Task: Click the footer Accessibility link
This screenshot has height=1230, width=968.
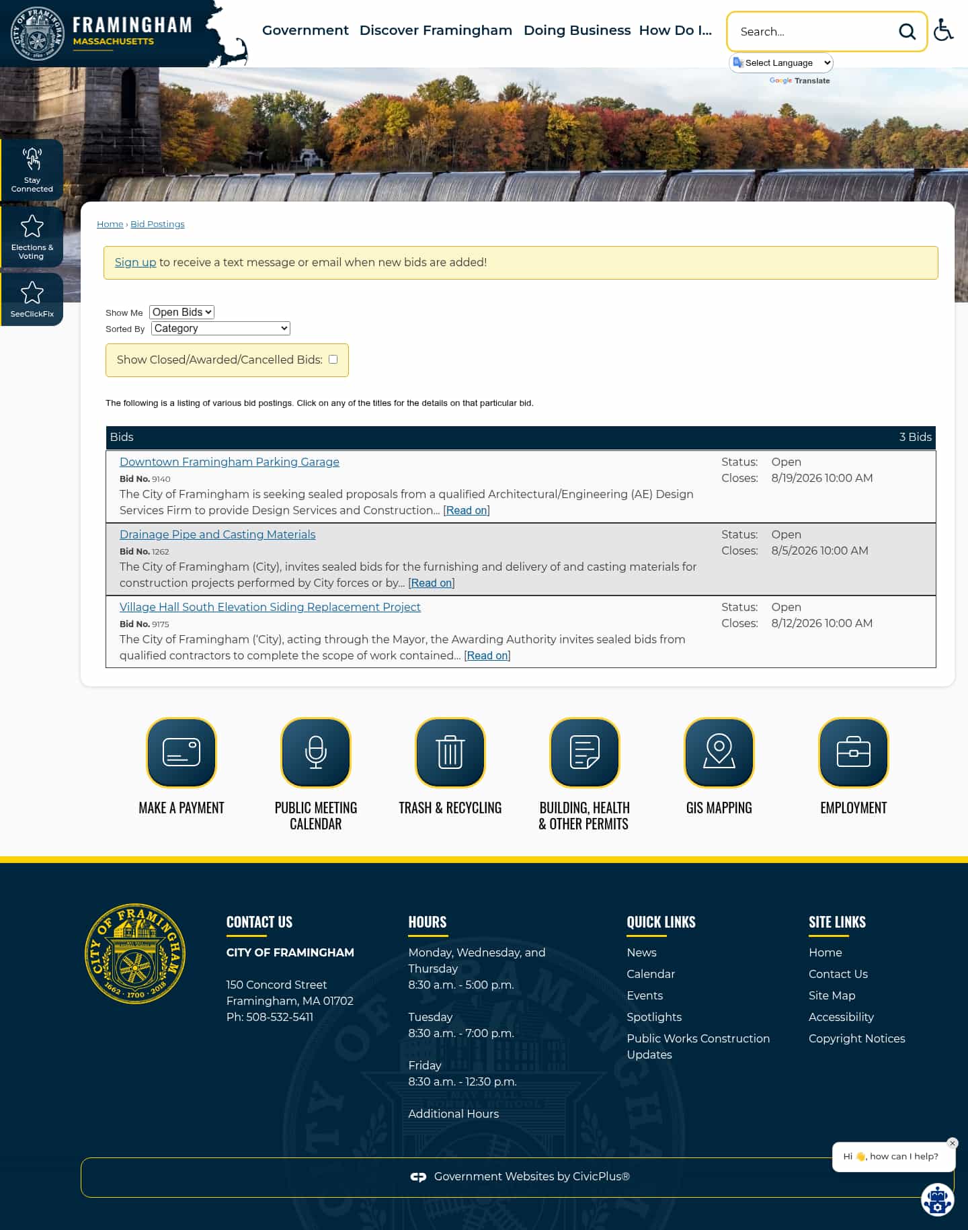Action: (x=842, y=1017)
